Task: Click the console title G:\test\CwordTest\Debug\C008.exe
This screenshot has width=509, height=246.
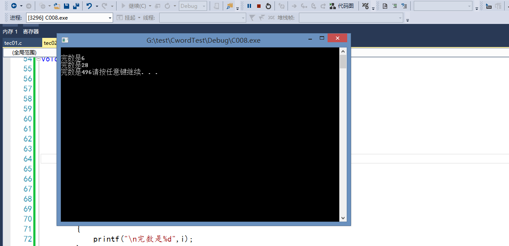Action: [204, 40]
